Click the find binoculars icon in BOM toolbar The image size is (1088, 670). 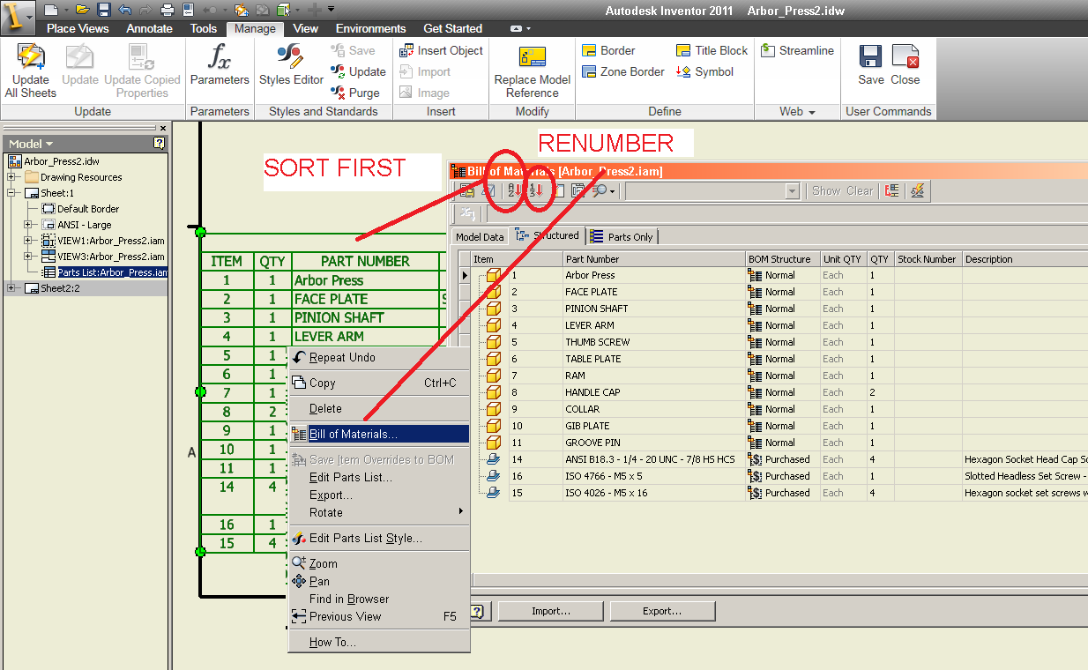tap(600, 190)
